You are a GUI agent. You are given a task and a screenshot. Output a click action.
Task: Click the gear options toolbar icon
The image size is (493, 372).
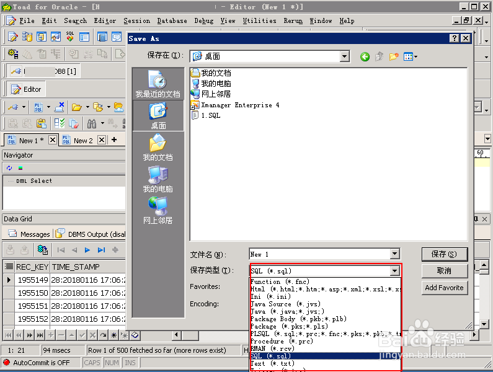pos(13,54)
